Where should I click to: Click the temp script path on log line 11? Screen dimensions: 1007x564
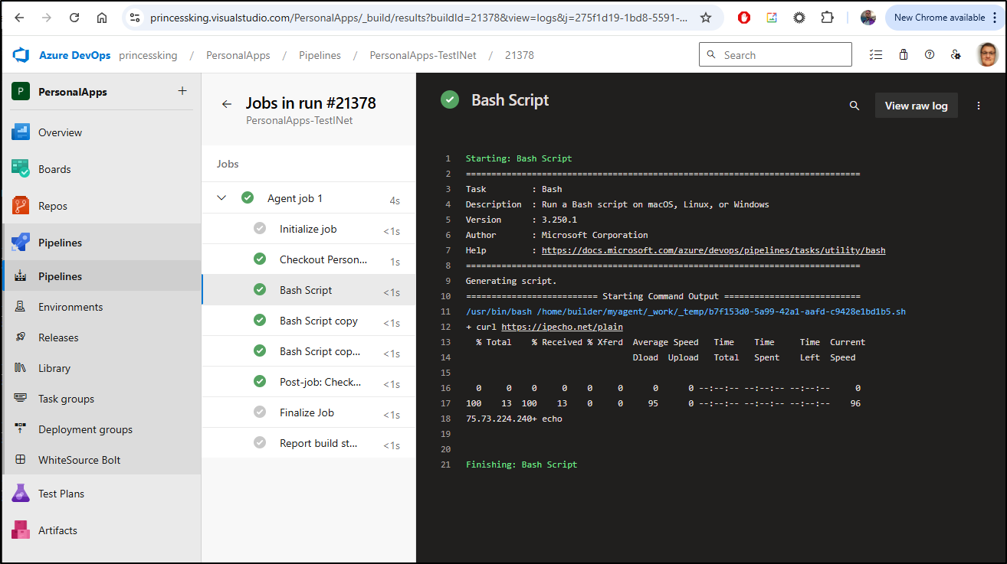click(x=686, y=311)
